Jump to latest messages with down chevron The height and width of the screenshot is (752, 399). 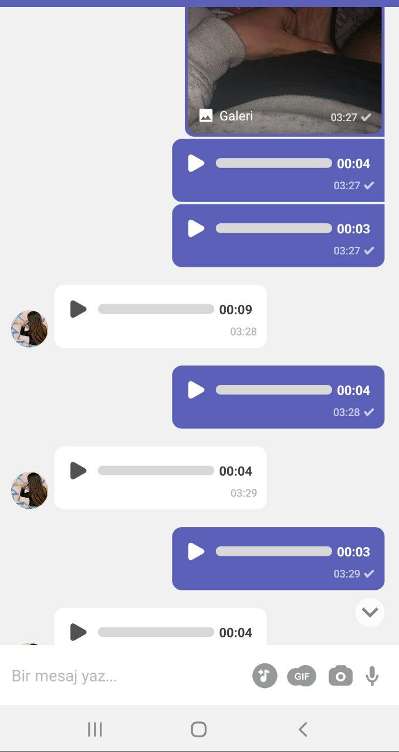click(x=370, y=612)
